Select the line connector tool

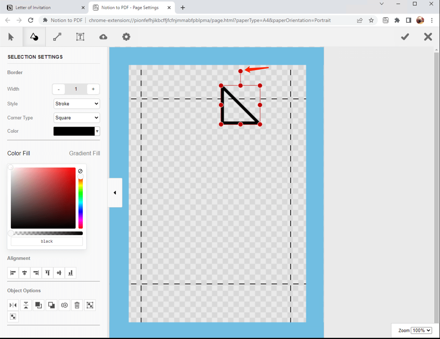(57, 36)
